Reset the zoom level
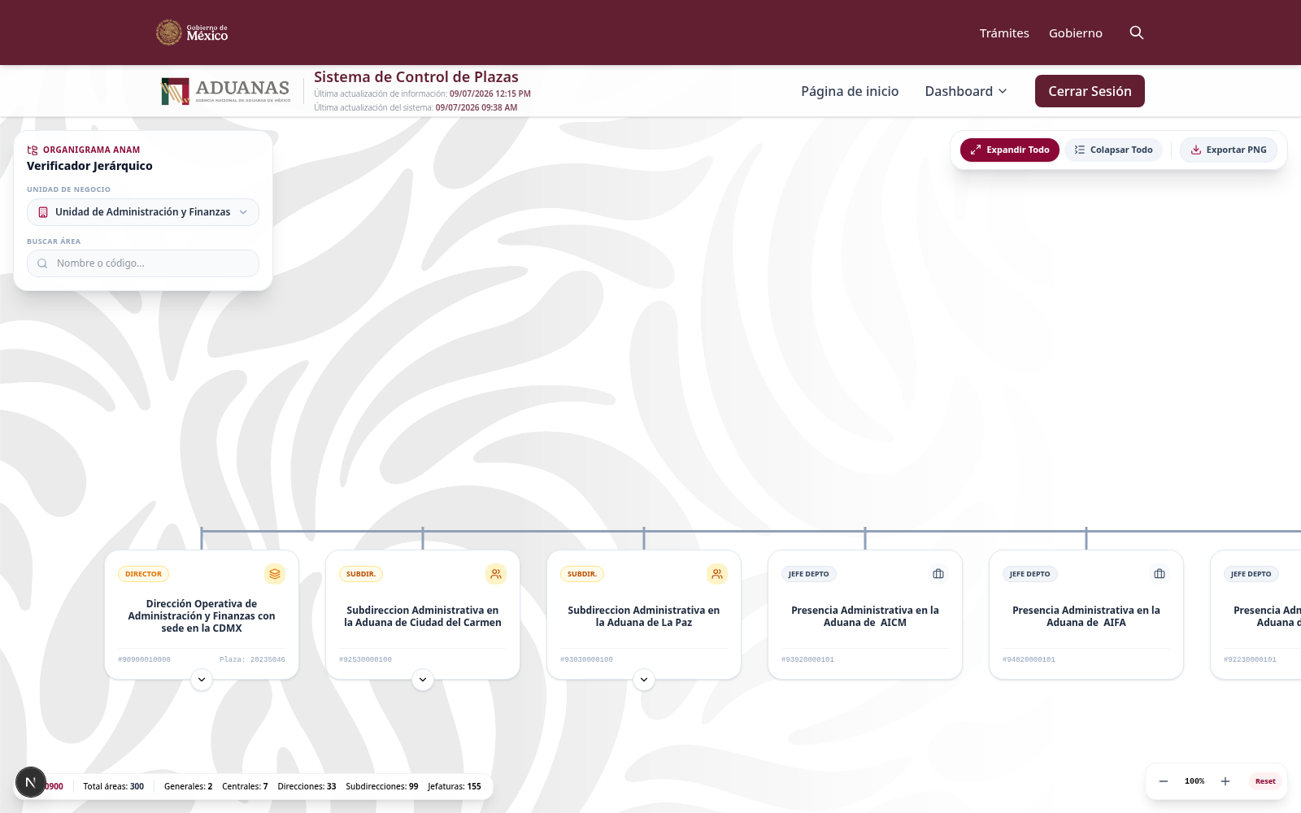Image resolution: width=1301 pixels, height=813 pixels. click(x=1265, y=781)
